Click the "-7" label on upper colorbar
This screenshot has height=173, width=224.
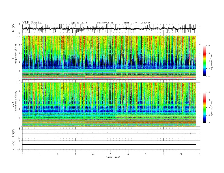pyautogui.click(x=209, y=76)
